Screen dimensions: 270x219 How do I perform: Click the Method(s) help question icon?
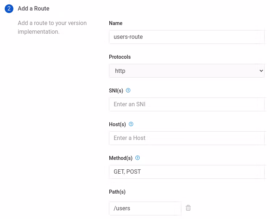[138, 158]
